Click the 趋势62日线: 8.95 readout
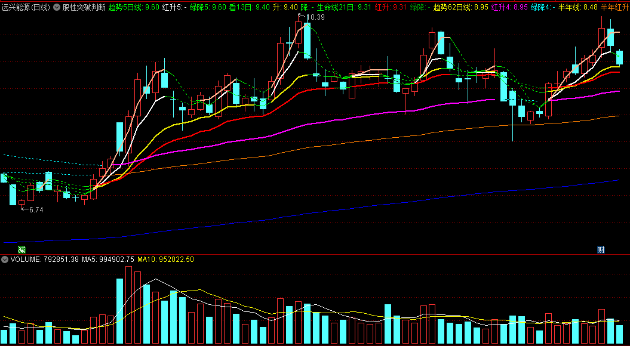The height and width of the screenshot is (346, 630). tap(461, 7)
